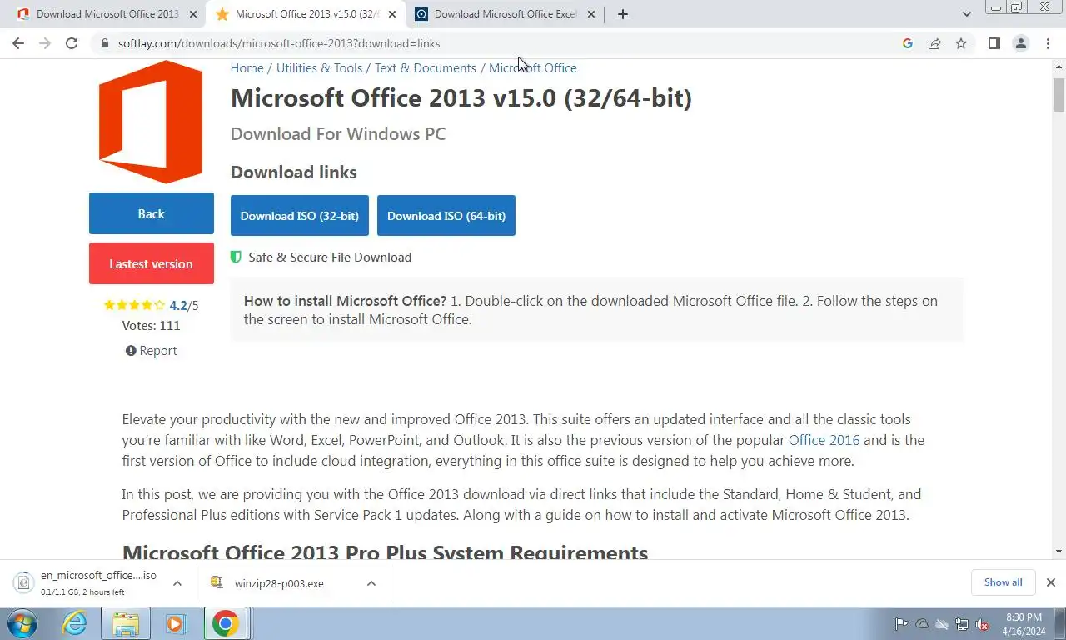Click Chrome icon on taskbar
Image resolution: width=1066 pixels, height=640 pixels.
coord(226,623)
